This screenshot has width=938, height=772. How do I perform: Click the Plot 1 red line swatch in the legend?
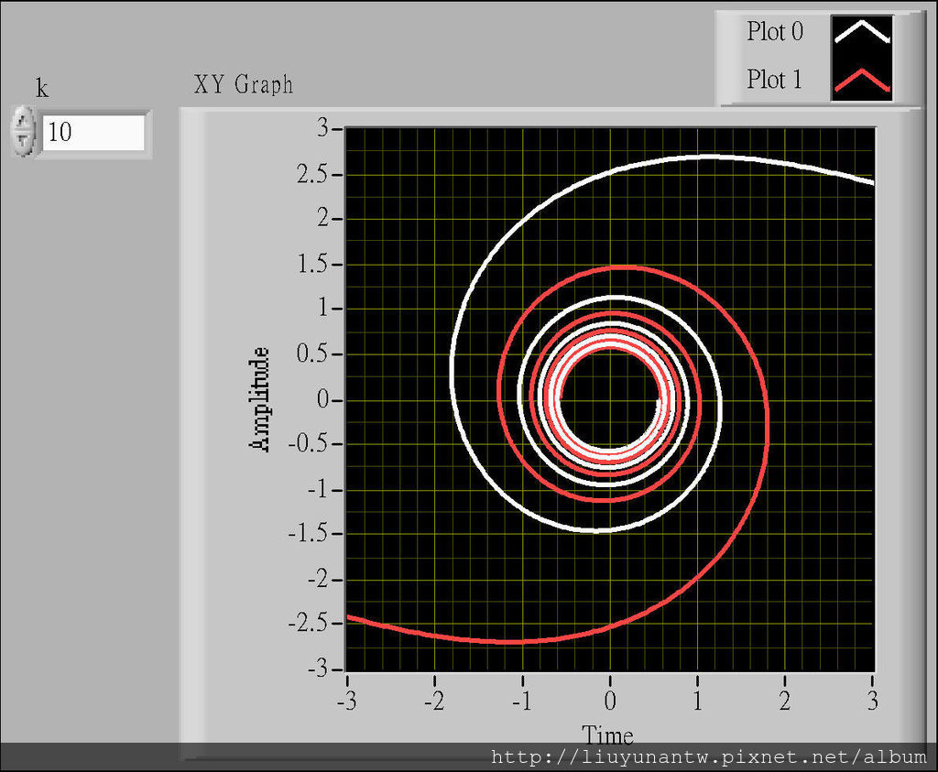pyautogui.click(x=862, y=80)
